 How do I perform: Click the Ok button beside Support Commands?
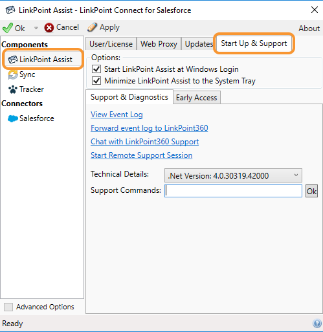(311, 191)
